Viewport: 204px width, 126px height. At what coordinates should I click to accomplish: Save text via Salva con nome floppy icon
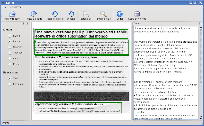click(x=137, y=14)
